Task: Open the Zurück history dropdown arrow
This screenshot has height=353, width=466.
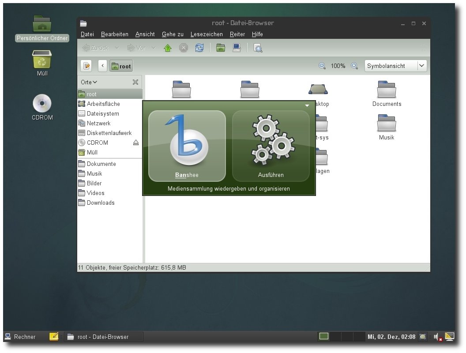Action: click(117, 48)
